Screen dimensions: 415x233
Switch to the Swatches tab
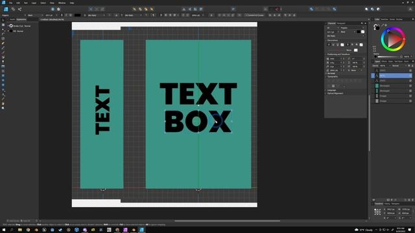(385, 19)
